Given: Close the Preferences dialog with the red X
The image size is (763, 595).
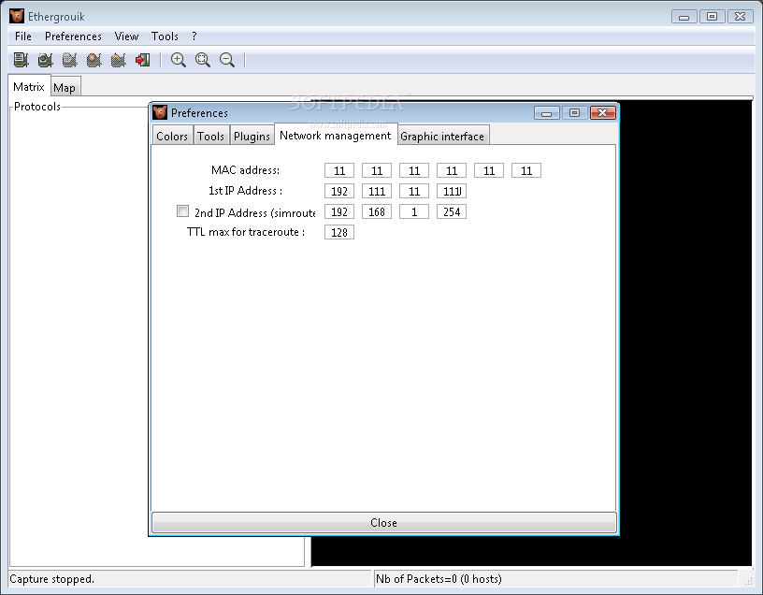Looking at the screenshot, I should (x=603, y=112).
